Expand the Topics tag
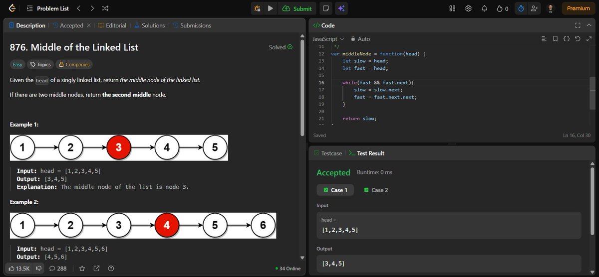This screenshot has height=277, width=599. tap(40, 64)
